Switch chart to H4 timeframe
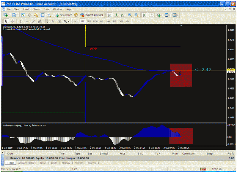Viewport: 237px width, 172px height. tap(108, 21)
